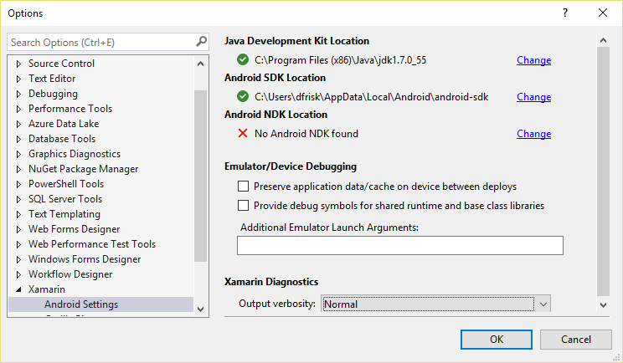This screenshot has width=623, height=363.
Task: Expand the PowerShell Tools node
Action: coord(18,184)
